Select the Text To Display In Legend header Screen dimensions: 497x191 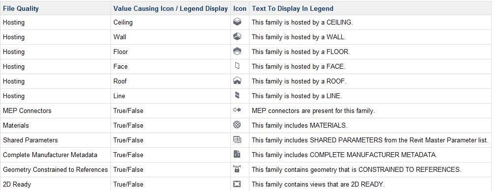pyautogui.click(x=293, y=8)
